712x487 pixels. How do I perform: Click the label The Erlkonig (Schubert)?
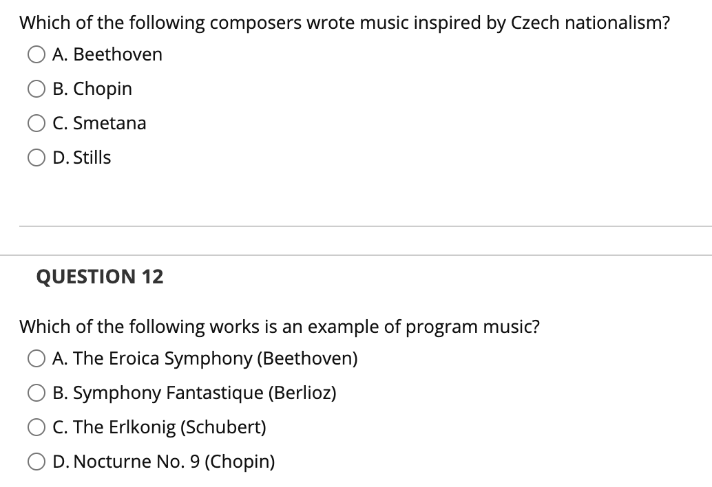coord(158,427)
